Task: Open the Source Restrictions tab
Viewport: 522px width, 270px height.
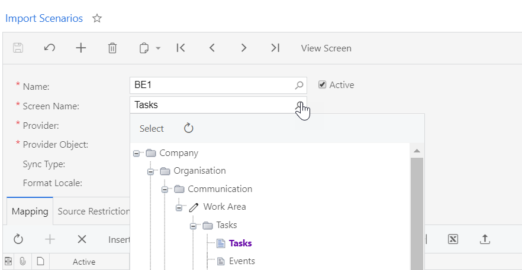Action: point(93,212)
